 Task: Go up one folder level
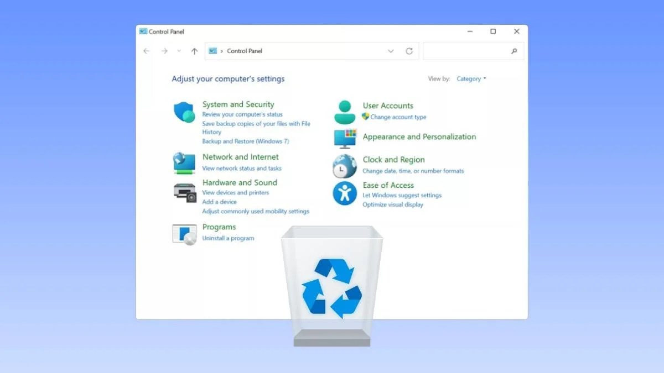pos(194,51)
